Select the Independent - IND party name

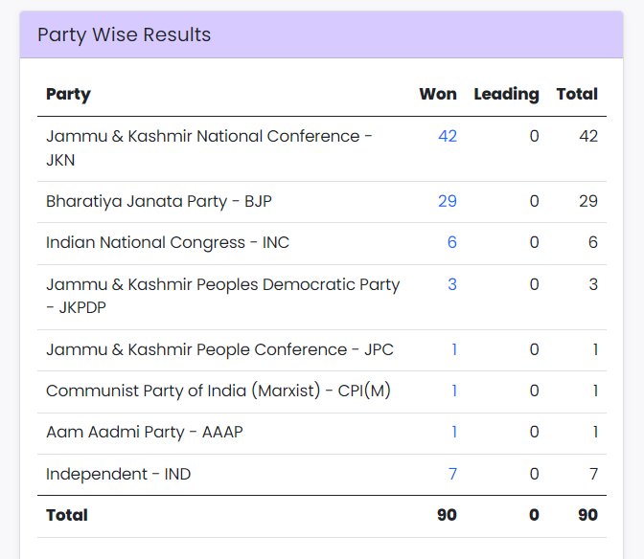point(119,474)
